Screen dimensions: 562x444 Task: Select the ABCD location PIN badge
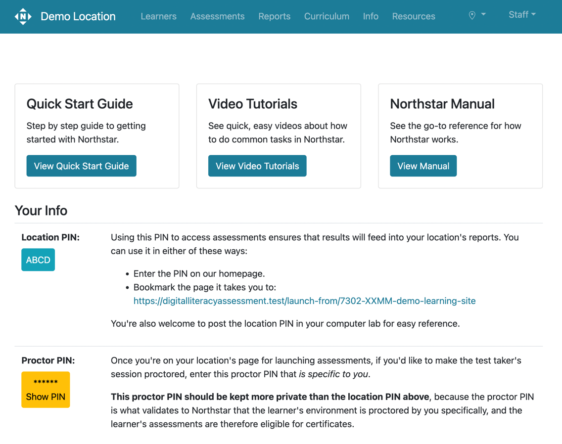pos(38,260)
